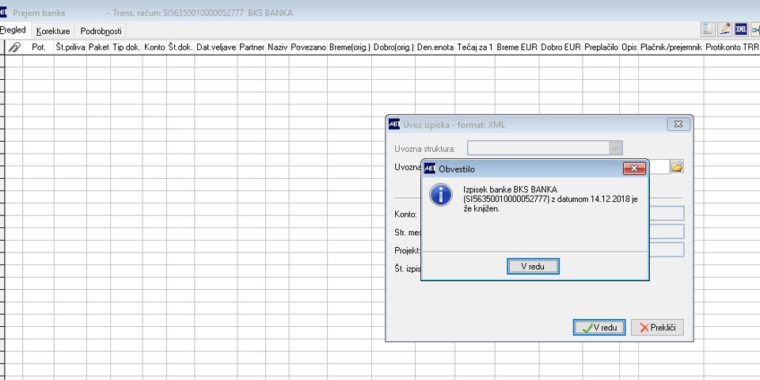Open the folder browse icon for import file
760x380 pixels.
(677, 167)
